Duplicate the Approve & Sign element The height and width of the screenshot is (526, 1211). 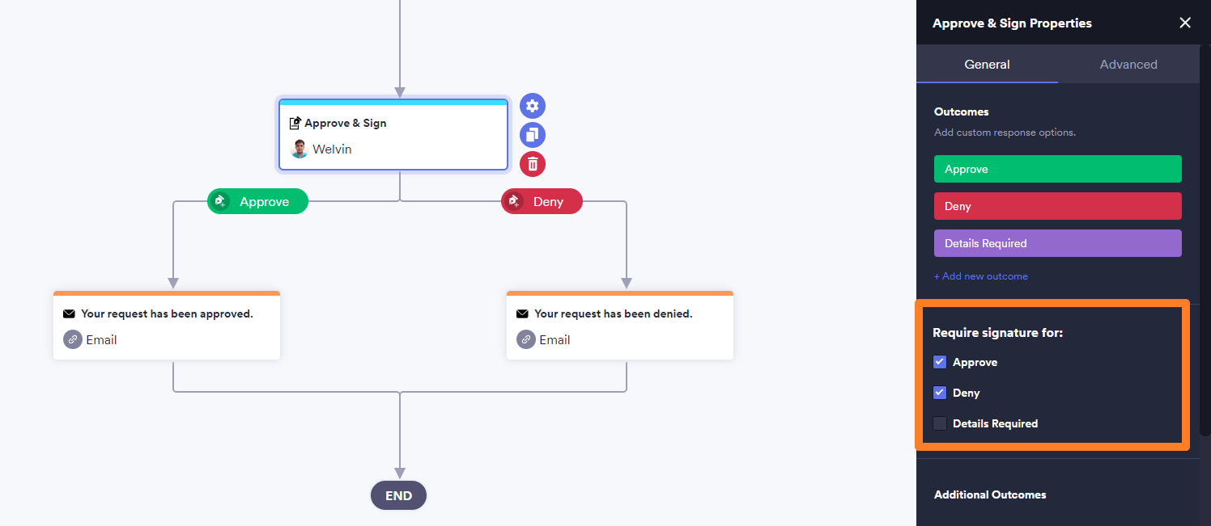click(532, 135)
